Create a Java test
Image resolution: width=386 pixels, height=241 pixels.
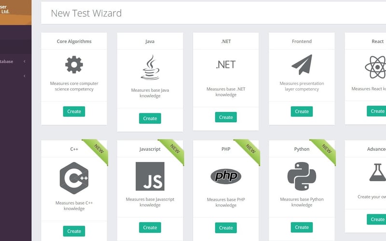point(150,118)
